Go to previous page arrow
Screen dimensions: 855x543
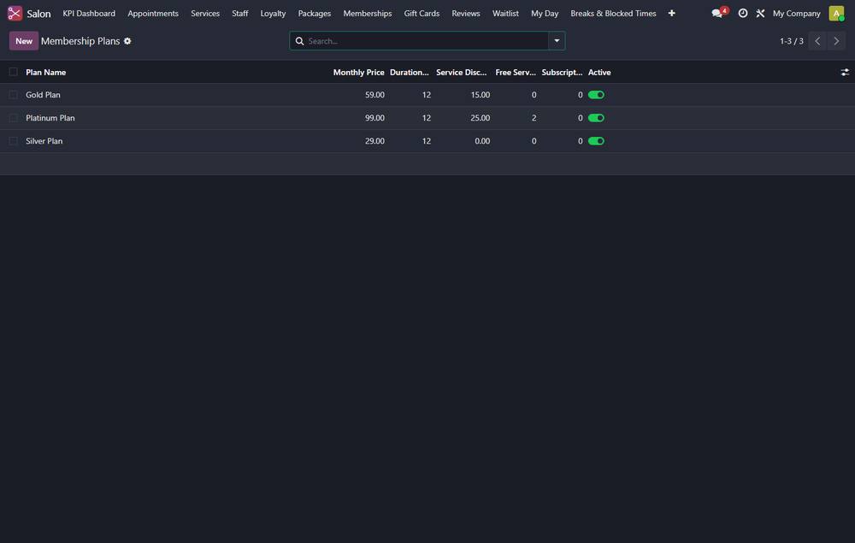click(817, 41)
